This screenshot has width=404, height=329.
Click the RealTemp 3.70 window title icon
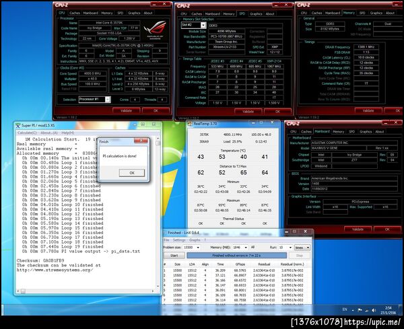pyautogui.click(x=190, y=124)
